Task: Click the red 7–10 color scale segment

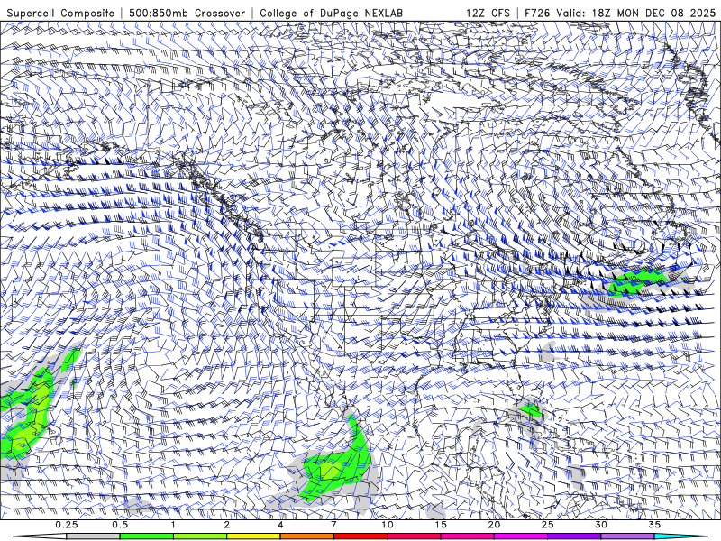Action: (x=360, y=536)
